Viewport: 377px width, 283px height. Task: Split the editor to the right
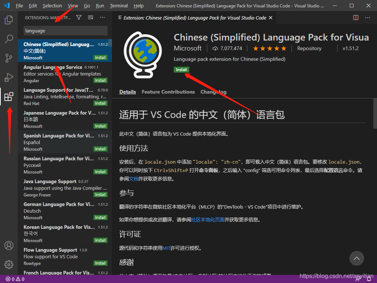(x=356, y=18)
